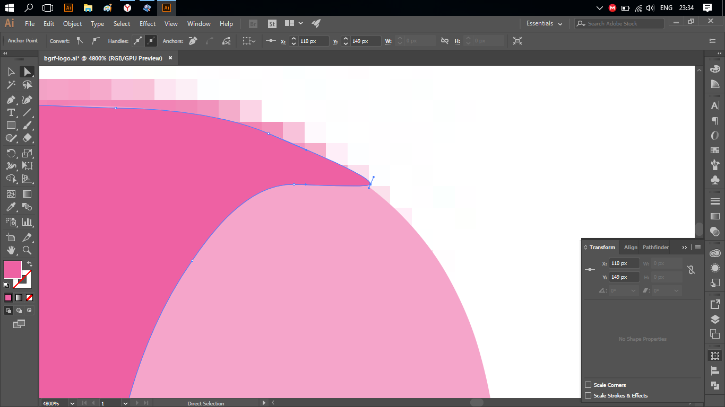Hide handles for multiple selected anchor points
725x407 pixels.
151,41
